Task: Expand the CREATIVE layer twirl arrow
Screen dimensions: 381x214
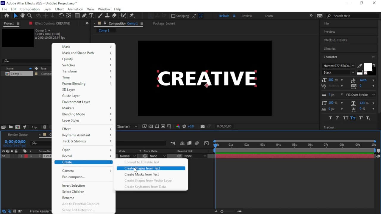Action: 21,156
